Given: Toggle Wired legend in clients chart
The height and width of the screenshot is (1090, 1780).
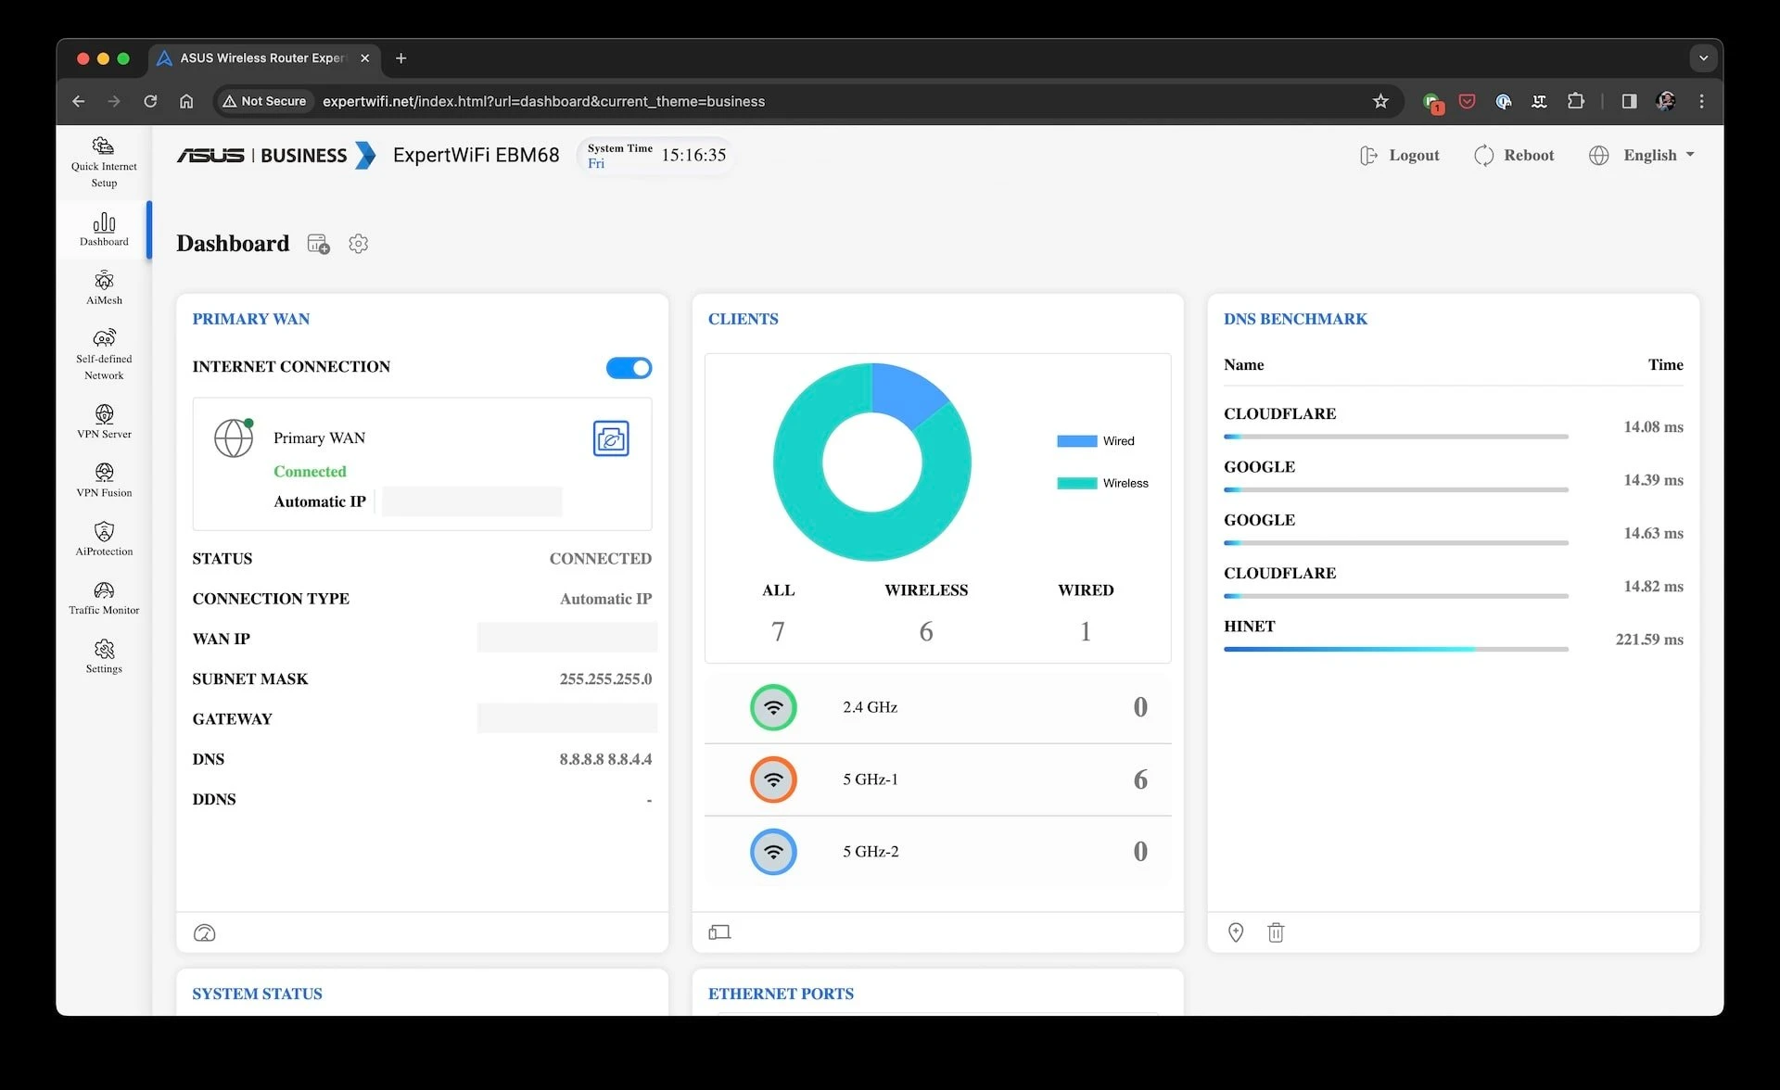Looking at the screenshot, I should pos(1096,441).
